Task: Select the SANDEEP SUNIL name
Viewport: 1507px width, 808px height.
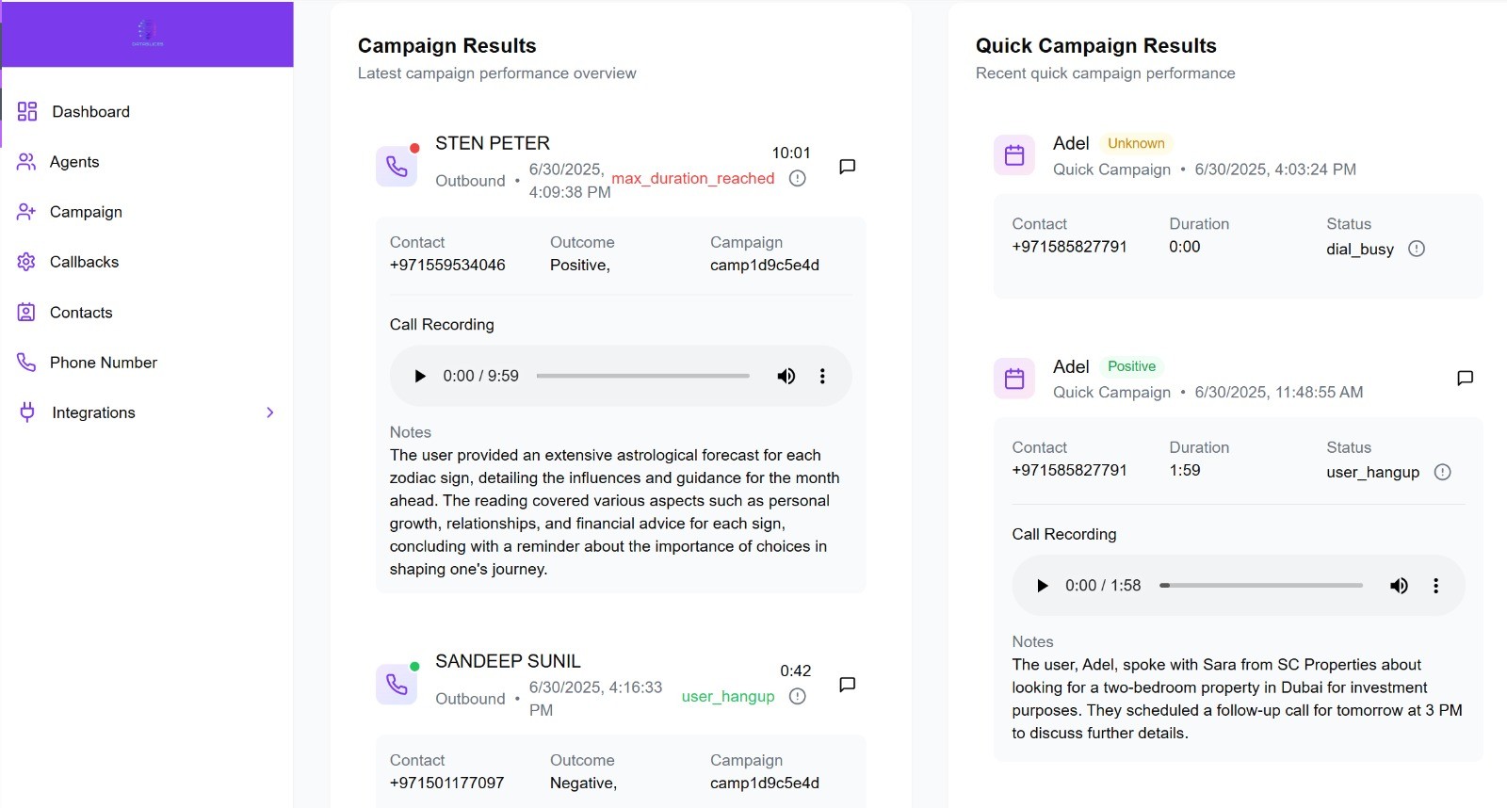Action: coord(508,661)
